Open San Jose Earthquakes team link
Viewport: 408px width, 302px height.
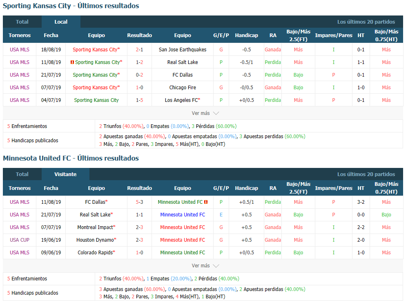tap(183, 50)
